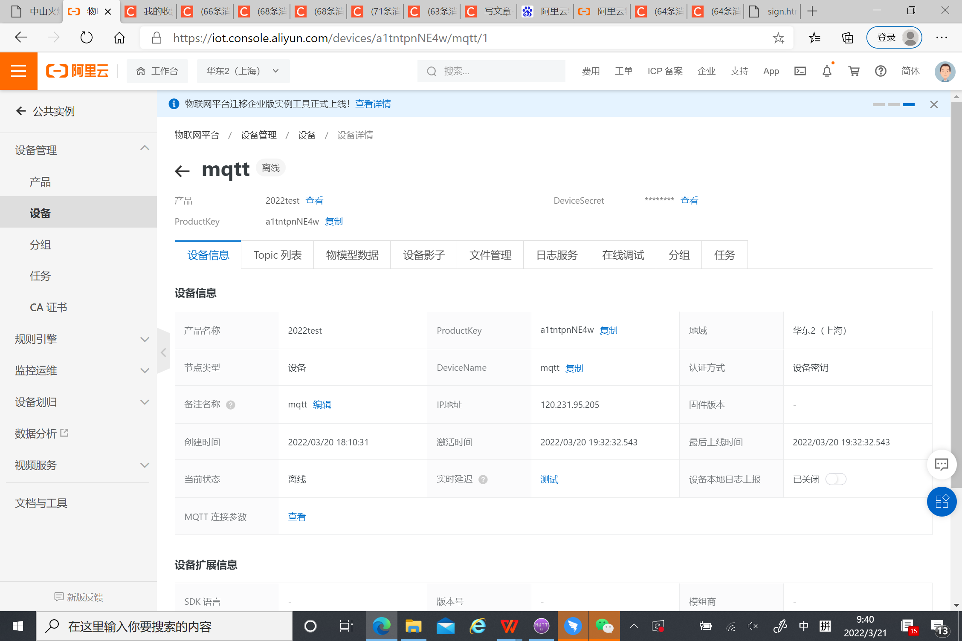962x641 pixels.
Task: Toggle 设备本地日志上报 switch
Action: [836, 479]
